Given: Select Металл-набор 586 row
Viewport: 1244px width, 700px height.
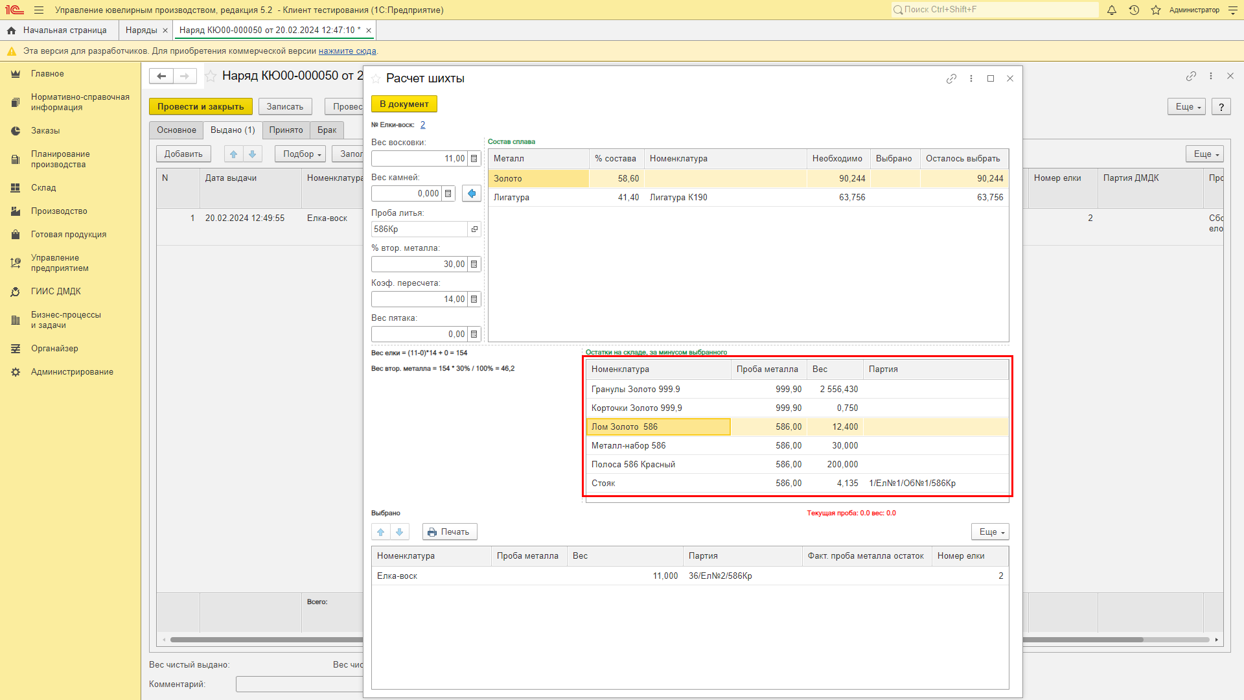Looking at the screenshot, I should 797,446.
